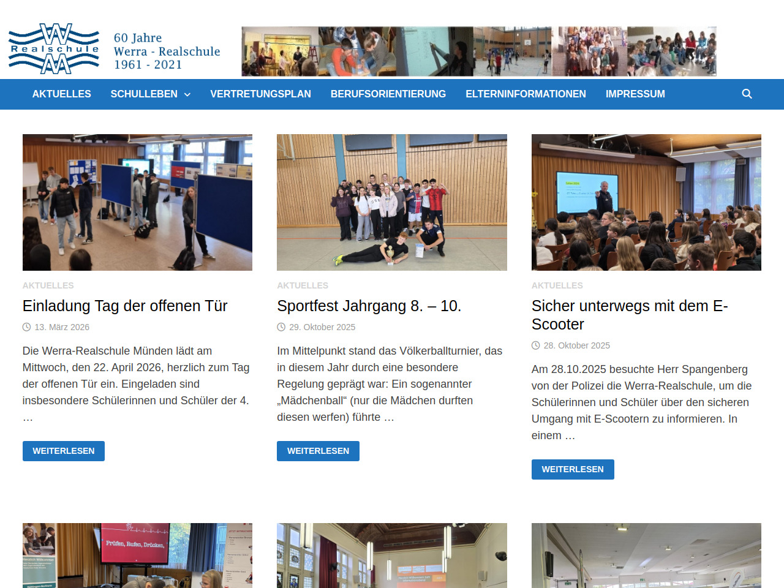Click Weiterlesen under the Sportfest article

(318, 451)
